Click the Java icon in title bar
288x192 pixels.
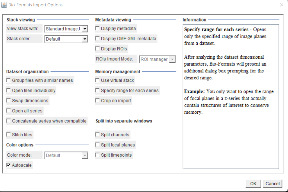tap(4, 5)
